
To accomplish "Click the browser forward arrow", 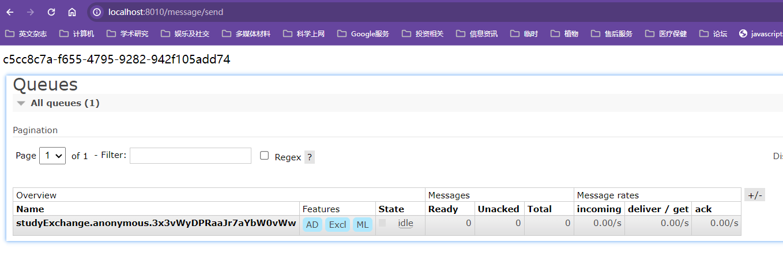I will point(31,12).
